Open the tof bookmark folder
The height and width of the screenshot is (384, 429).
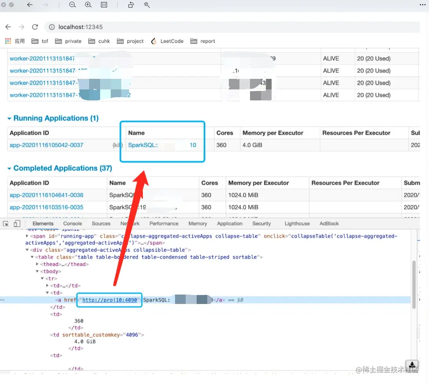(x=40, y=41)
